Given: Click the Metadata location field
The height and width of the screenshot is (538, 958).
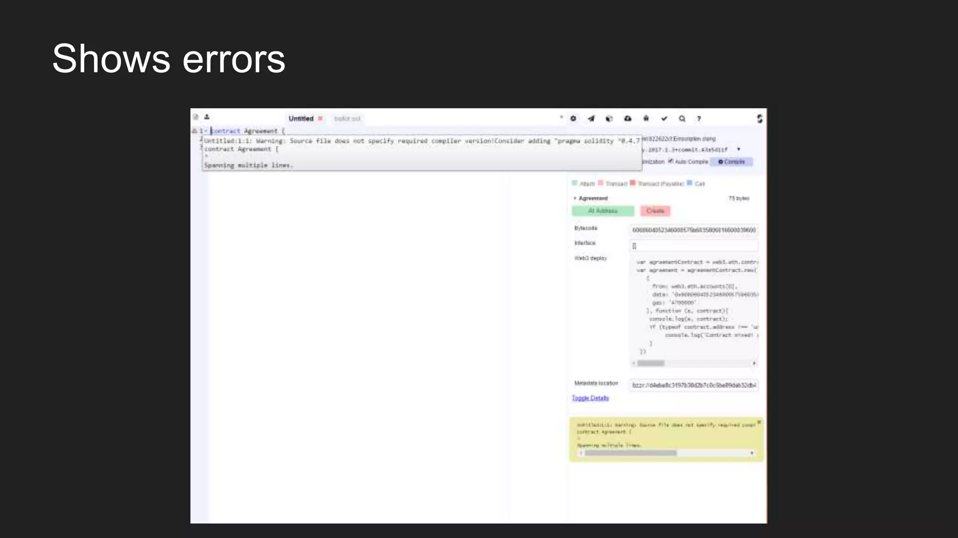Looking at the screenshot, I should 694,385.
